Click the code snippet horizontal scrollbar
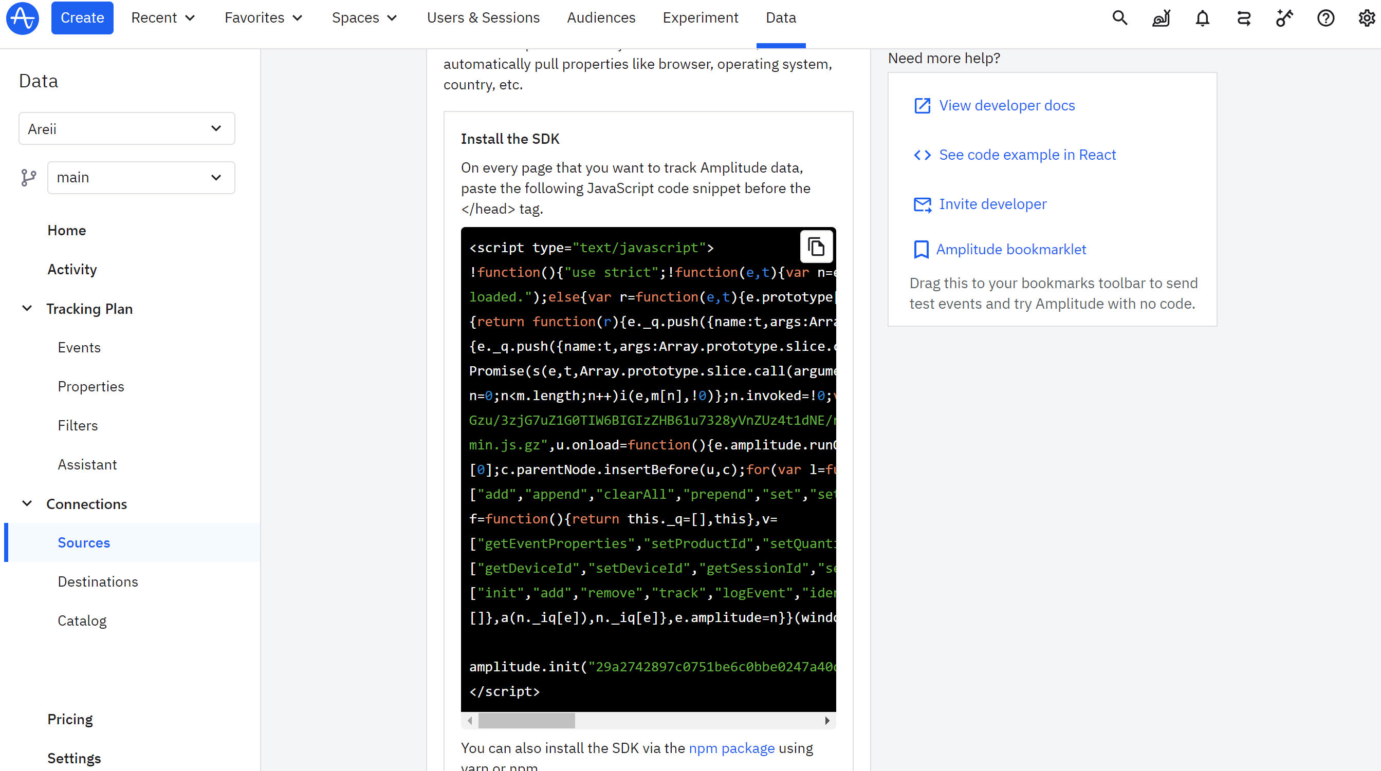 (526, 721)
